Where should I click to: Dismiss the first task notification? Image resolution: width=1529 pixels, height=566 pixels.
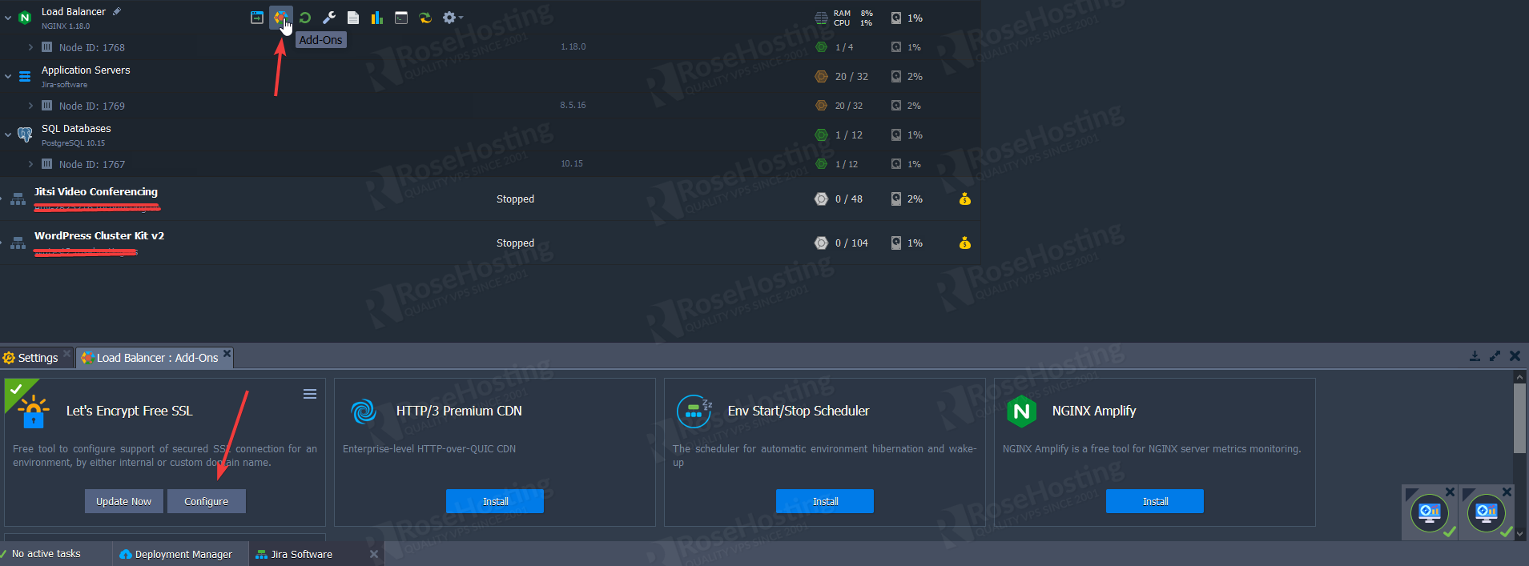pos(1450,492)
